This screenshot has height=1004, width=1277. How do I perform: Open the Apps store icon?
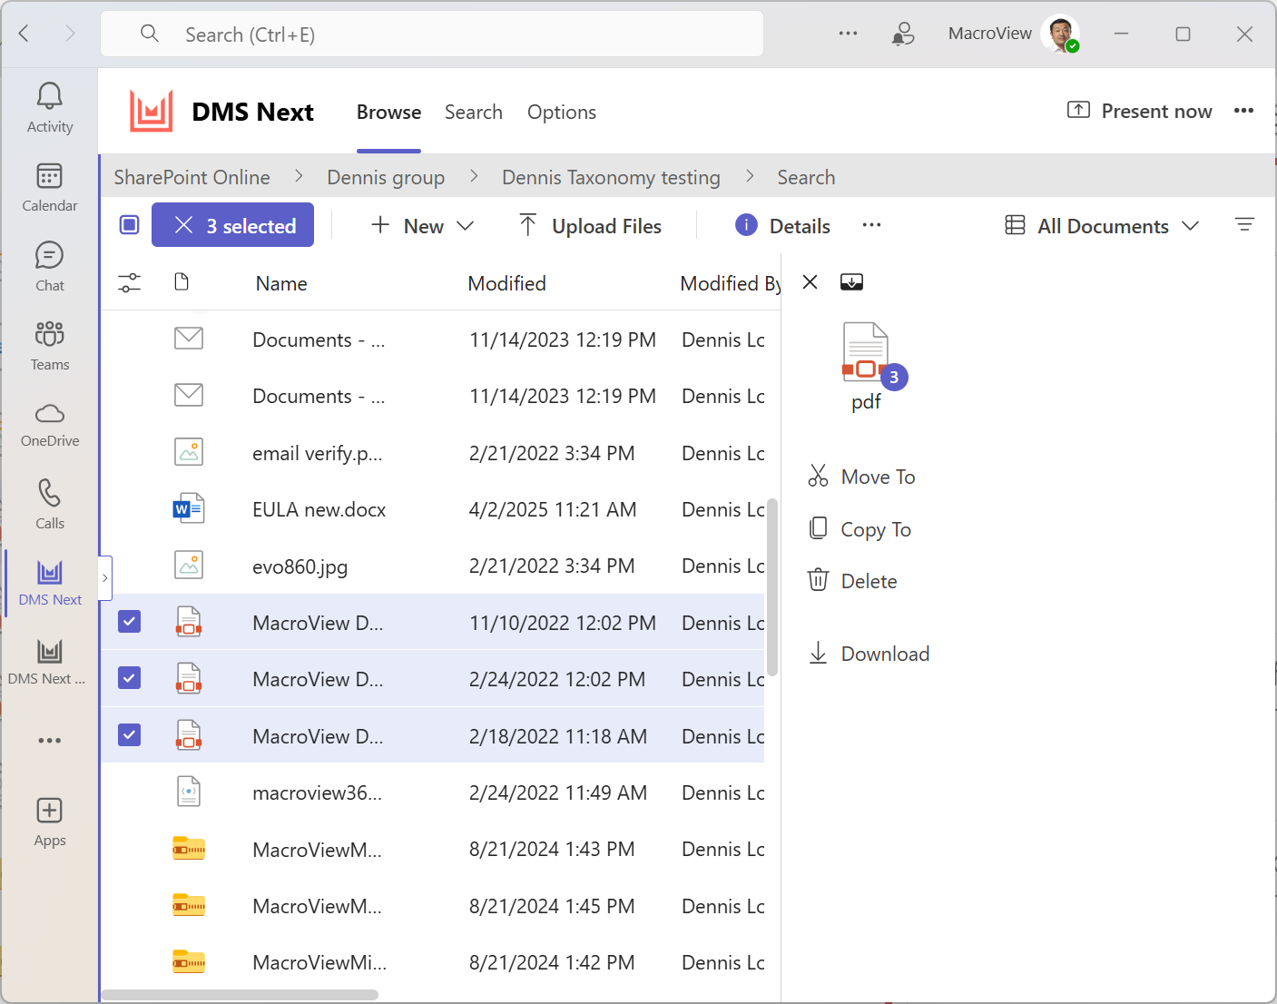50,822
